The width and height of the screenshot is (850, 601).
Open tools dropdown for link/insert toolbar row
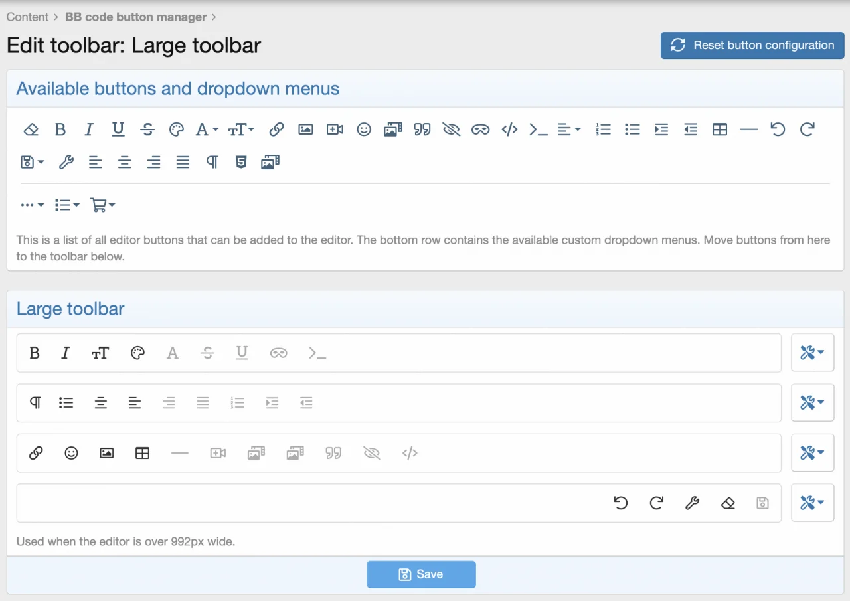coord(812,452)
